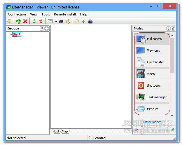Pin the Groups panel
Screen dimensions: 182x145
coord(42,28)
